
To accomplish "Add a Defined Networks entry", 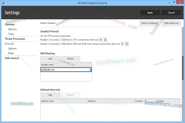I will click(x=50, y=95).
